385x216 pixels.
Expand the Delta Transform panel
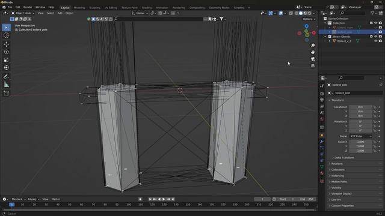pos(343,158)
